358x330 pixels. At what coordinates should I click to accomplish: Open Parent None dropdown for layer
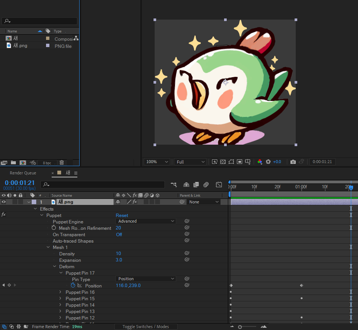click(x=204, y=202)
